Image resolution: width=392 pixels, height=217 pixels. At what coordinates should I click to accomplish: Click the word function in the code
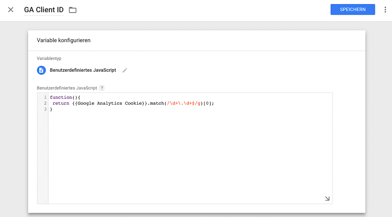61,97
